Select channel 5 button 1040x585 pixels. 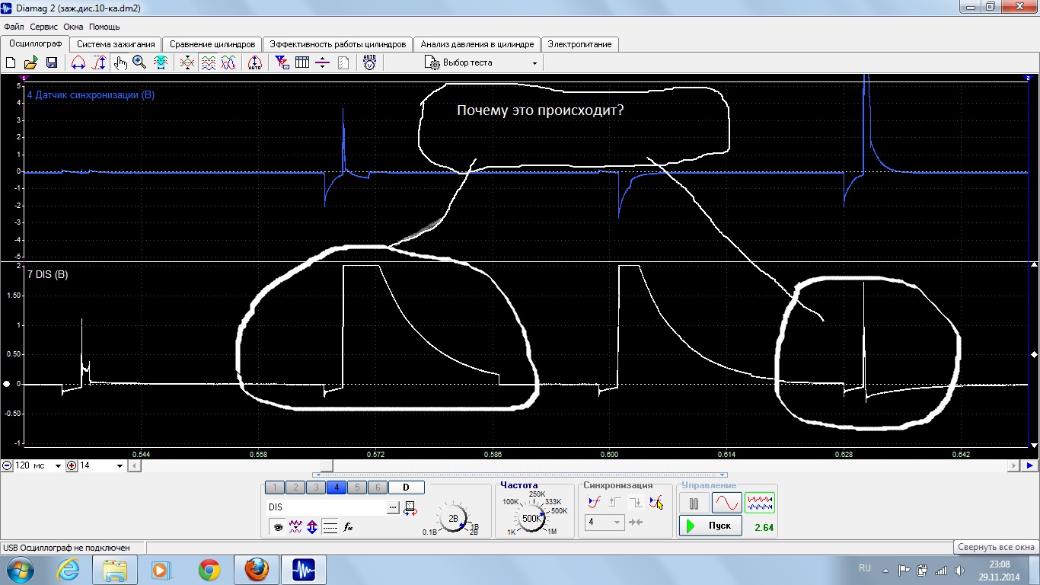click(x=357, y=487)
